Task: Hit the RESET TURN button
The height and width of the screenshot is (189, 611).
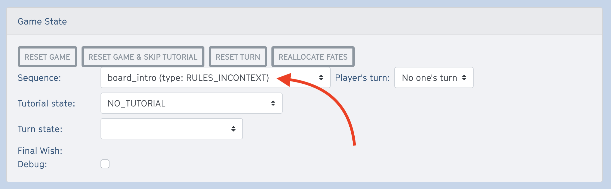Action: 238,57
